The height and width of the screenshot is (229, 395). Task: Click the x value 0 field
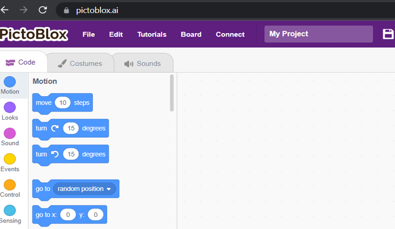point(68,215)
